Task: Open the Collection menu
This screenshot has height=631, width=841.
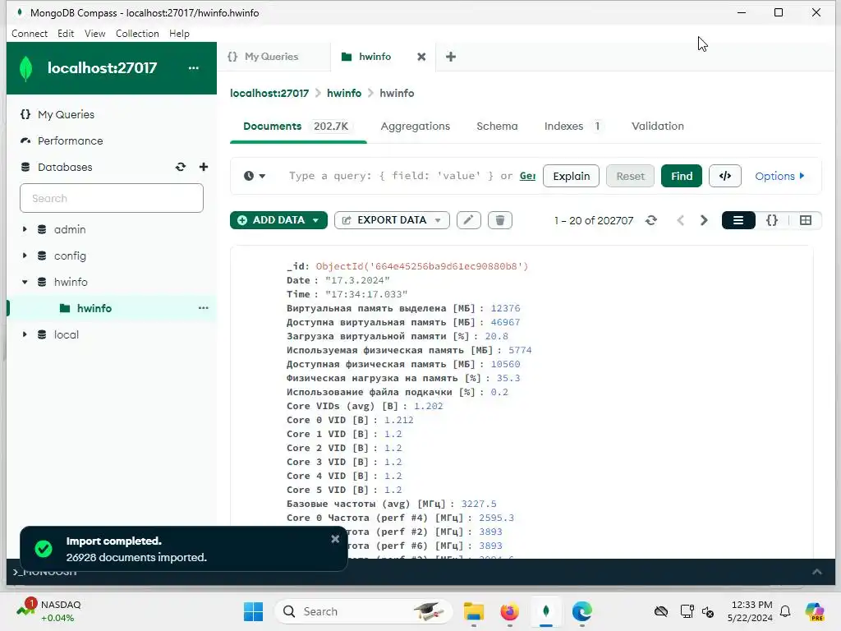Action: pos(137,33)
